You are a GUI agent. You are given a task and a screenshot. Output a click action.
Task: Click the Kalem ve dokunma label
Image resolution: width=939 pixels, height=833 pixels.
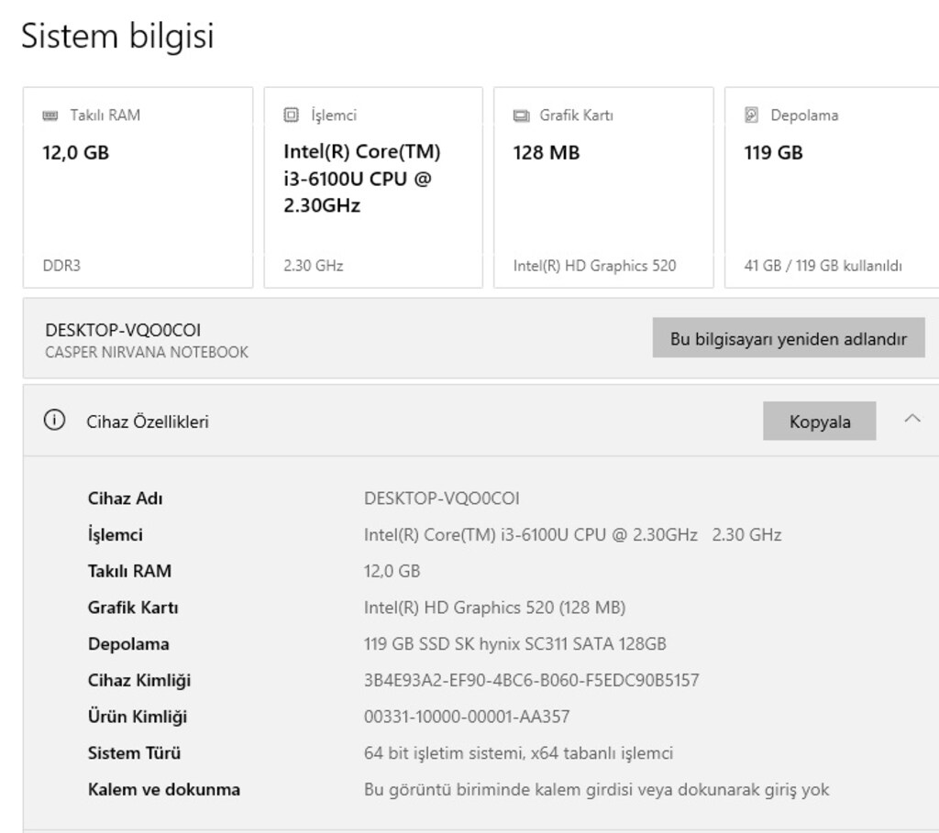(164, 790)
